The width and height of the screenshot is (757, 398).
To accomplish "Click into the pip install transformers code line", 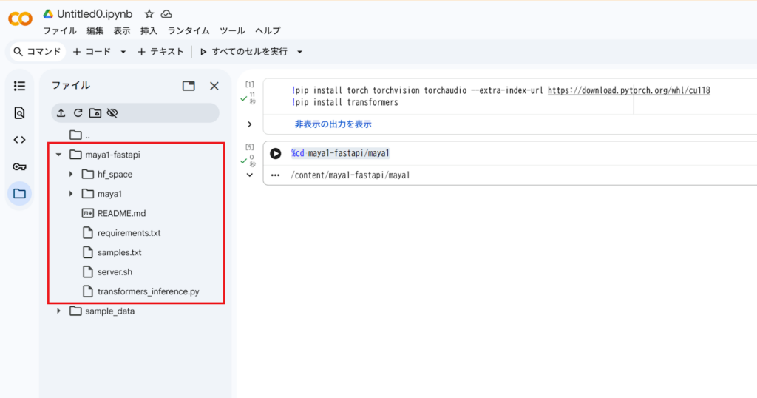I will [x=344, y=102].
